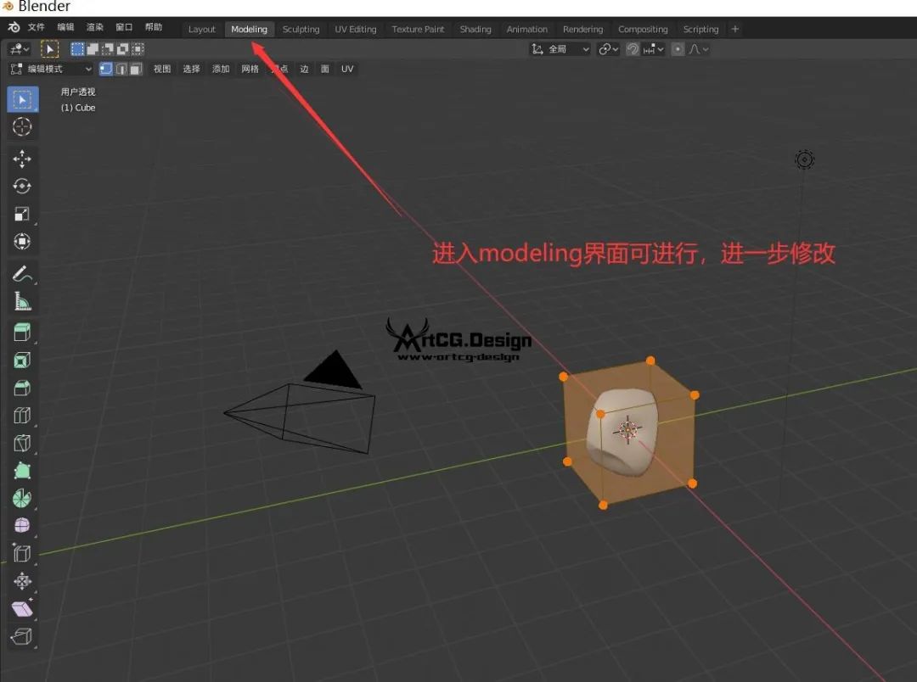
Task: Switch to the UV Editing workspace tab
Action: (x=356, y=29)
